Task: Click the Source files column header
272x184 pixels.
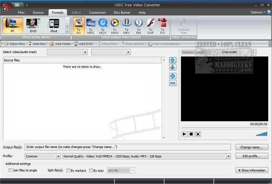Action: click(82, 60)
